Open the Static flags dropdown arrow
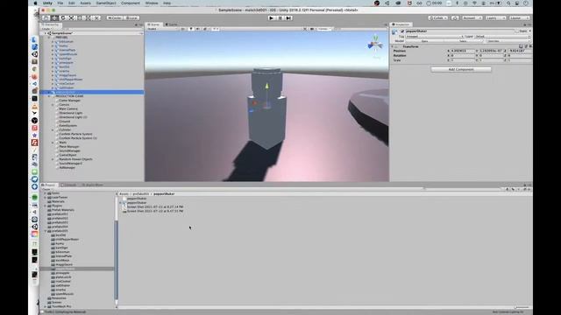This screenshot has height=315, width=561. click(x=529, y=31)
